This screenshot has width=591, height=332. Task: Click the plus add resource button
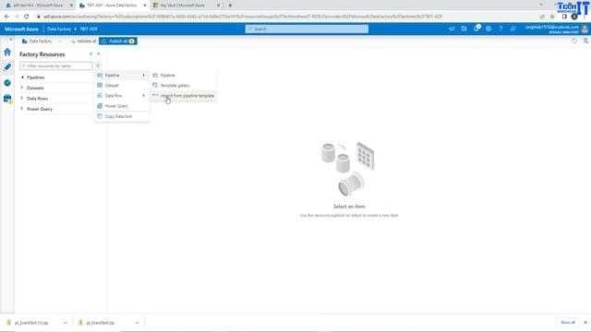(98, 65)
